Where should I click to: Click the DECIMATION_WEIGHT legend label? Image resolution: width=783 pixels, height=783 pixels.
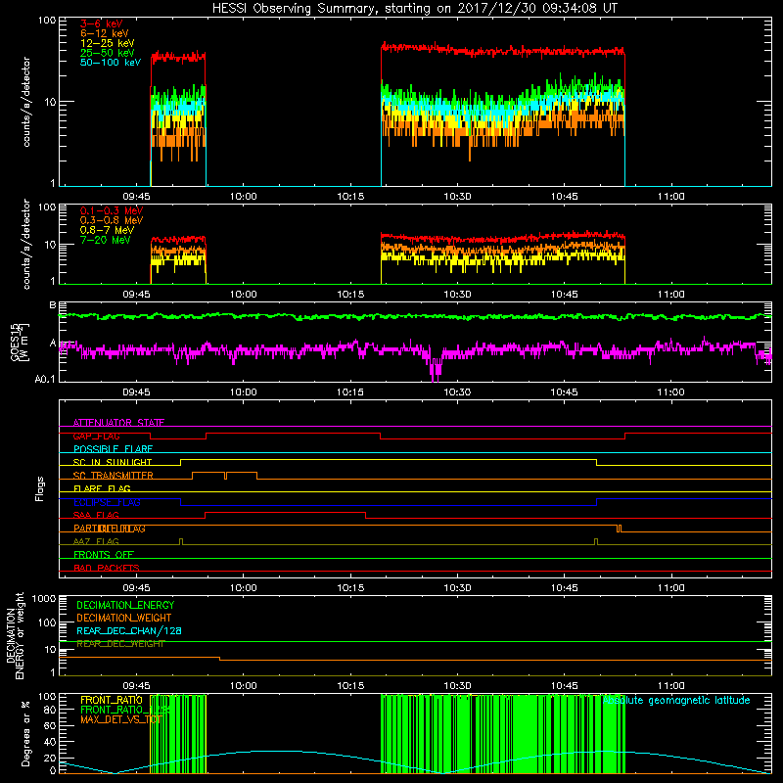pos(124,618)
